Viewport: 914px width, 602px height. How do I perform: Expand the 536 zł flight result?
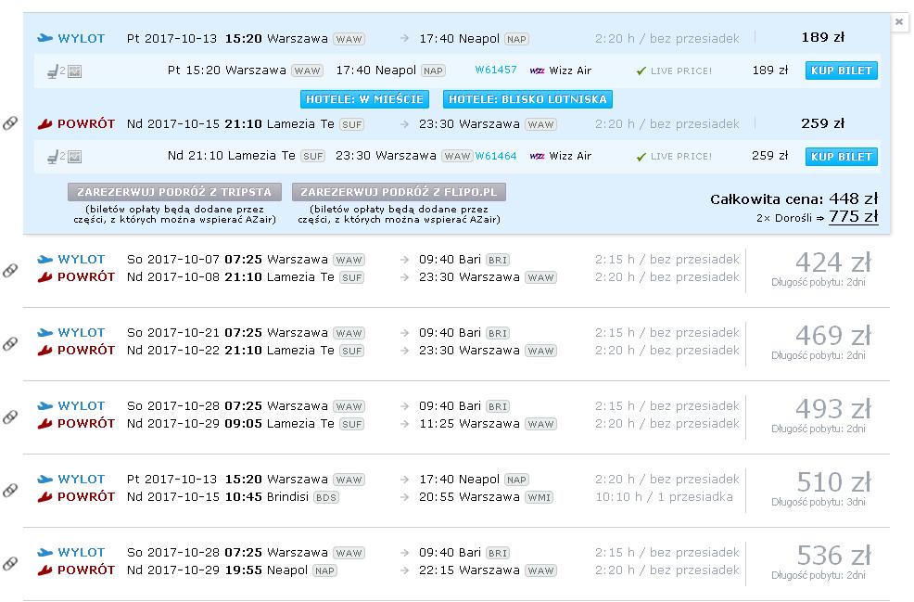(x=456, y=563)
